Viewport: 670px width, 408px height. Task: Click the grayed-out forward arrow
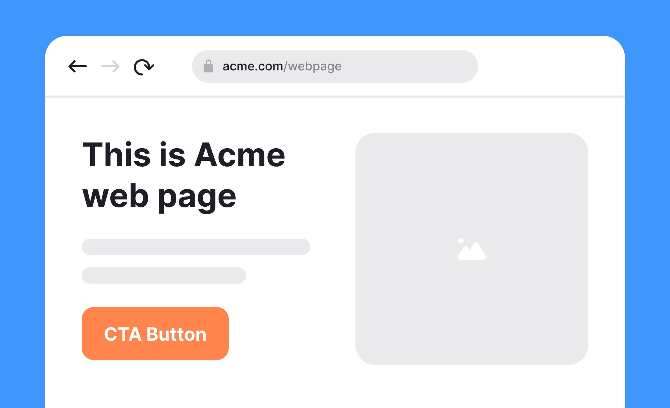[x=110, y=66]
